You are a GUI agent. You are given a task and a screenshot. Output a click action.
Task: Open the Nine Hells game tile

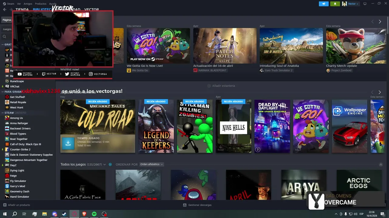233,126
